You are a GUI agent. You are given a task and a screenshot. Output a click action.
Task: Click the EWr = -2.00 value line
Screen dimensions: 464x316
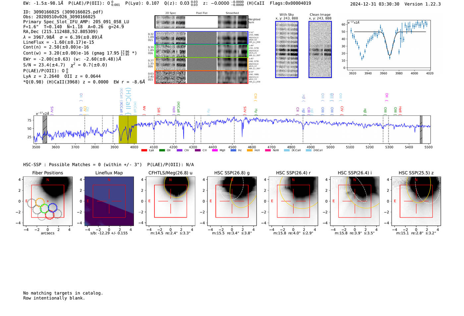[72, 59]
